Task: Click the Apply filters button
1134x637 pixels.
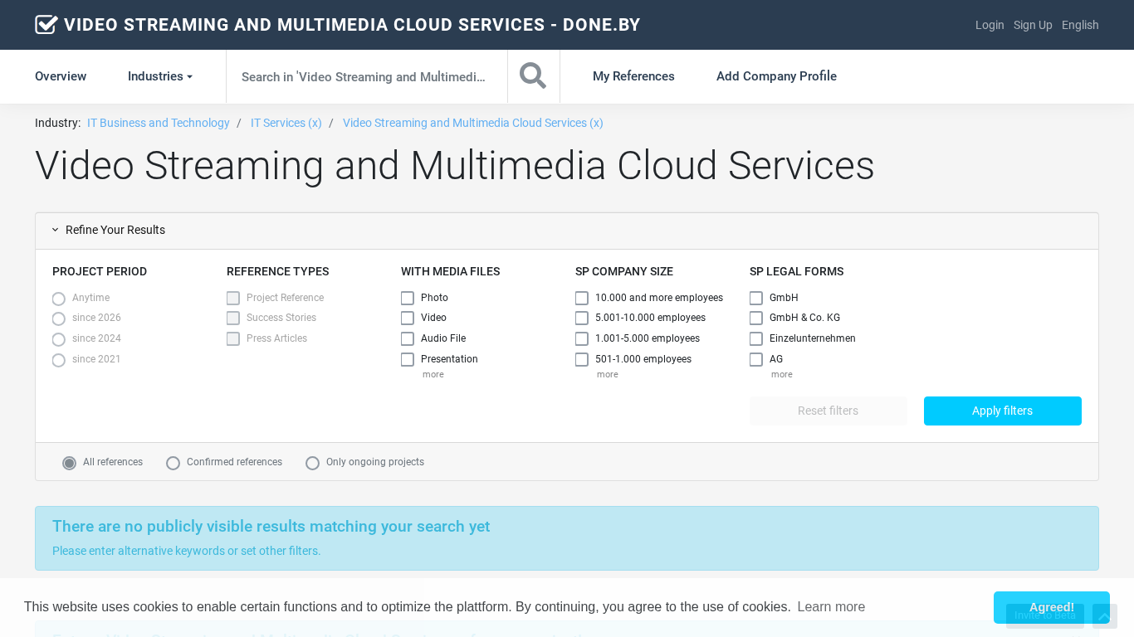Action: point(1002,411)
